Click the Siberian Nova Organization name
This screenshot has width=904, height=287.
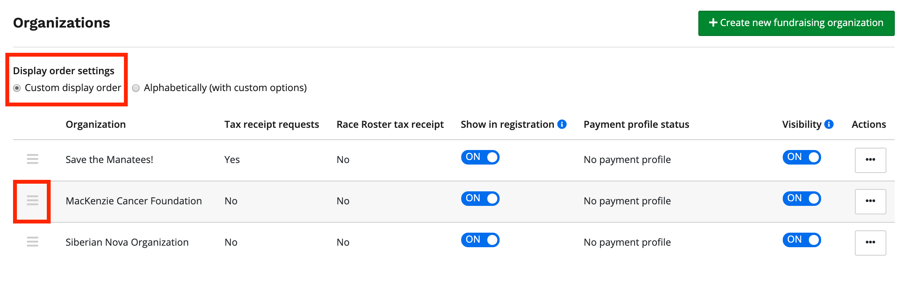click(127, 242)
